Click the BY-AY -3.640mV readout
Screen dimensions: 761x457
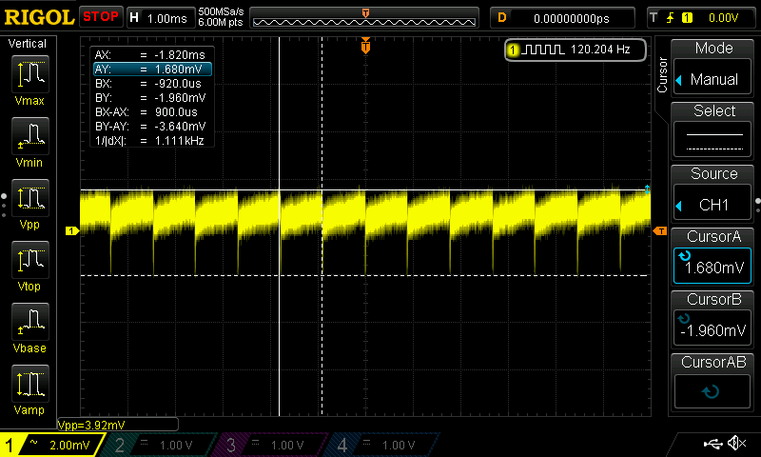(150, 127)
